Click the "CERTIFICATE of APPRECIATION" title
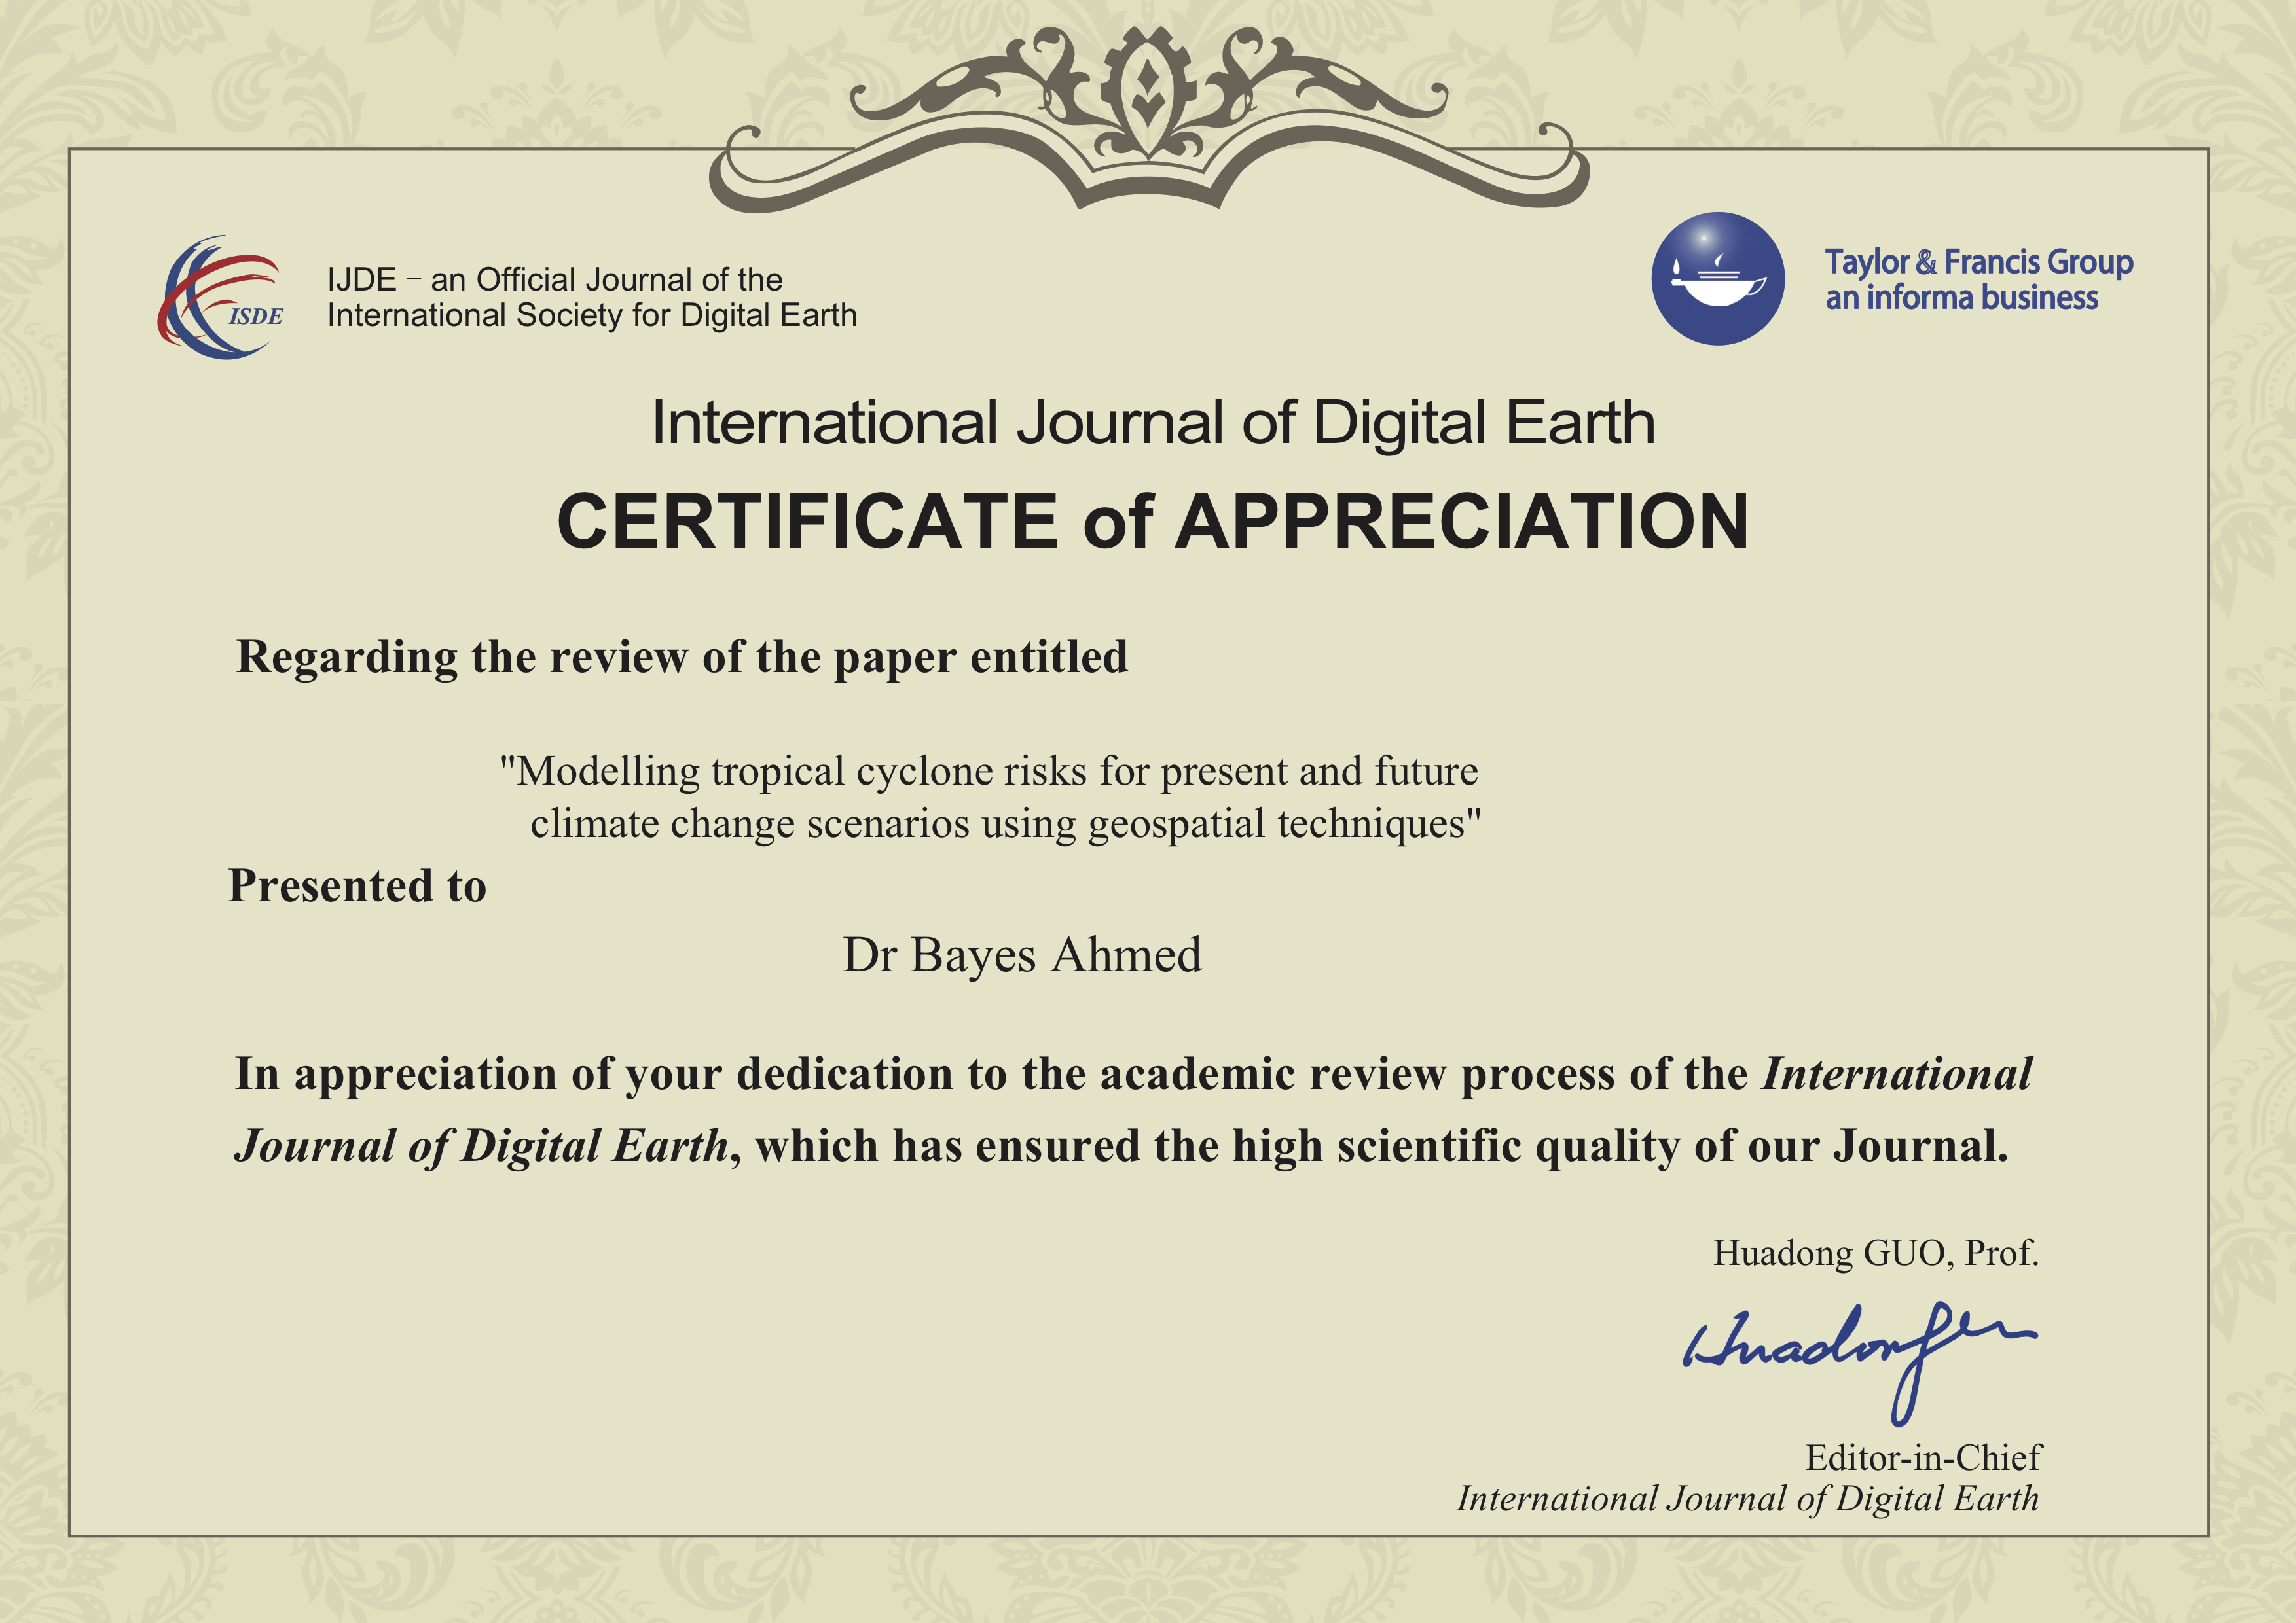 click(1152, 521)
